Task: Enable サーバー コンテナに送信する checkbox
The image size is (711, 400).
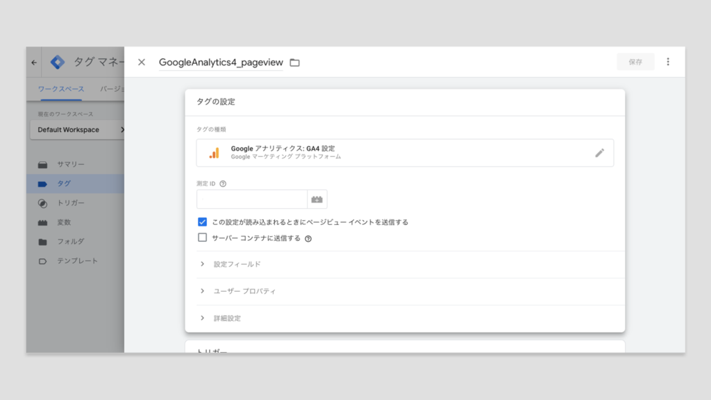Action: pyautogui.click(x=203, y=237)
